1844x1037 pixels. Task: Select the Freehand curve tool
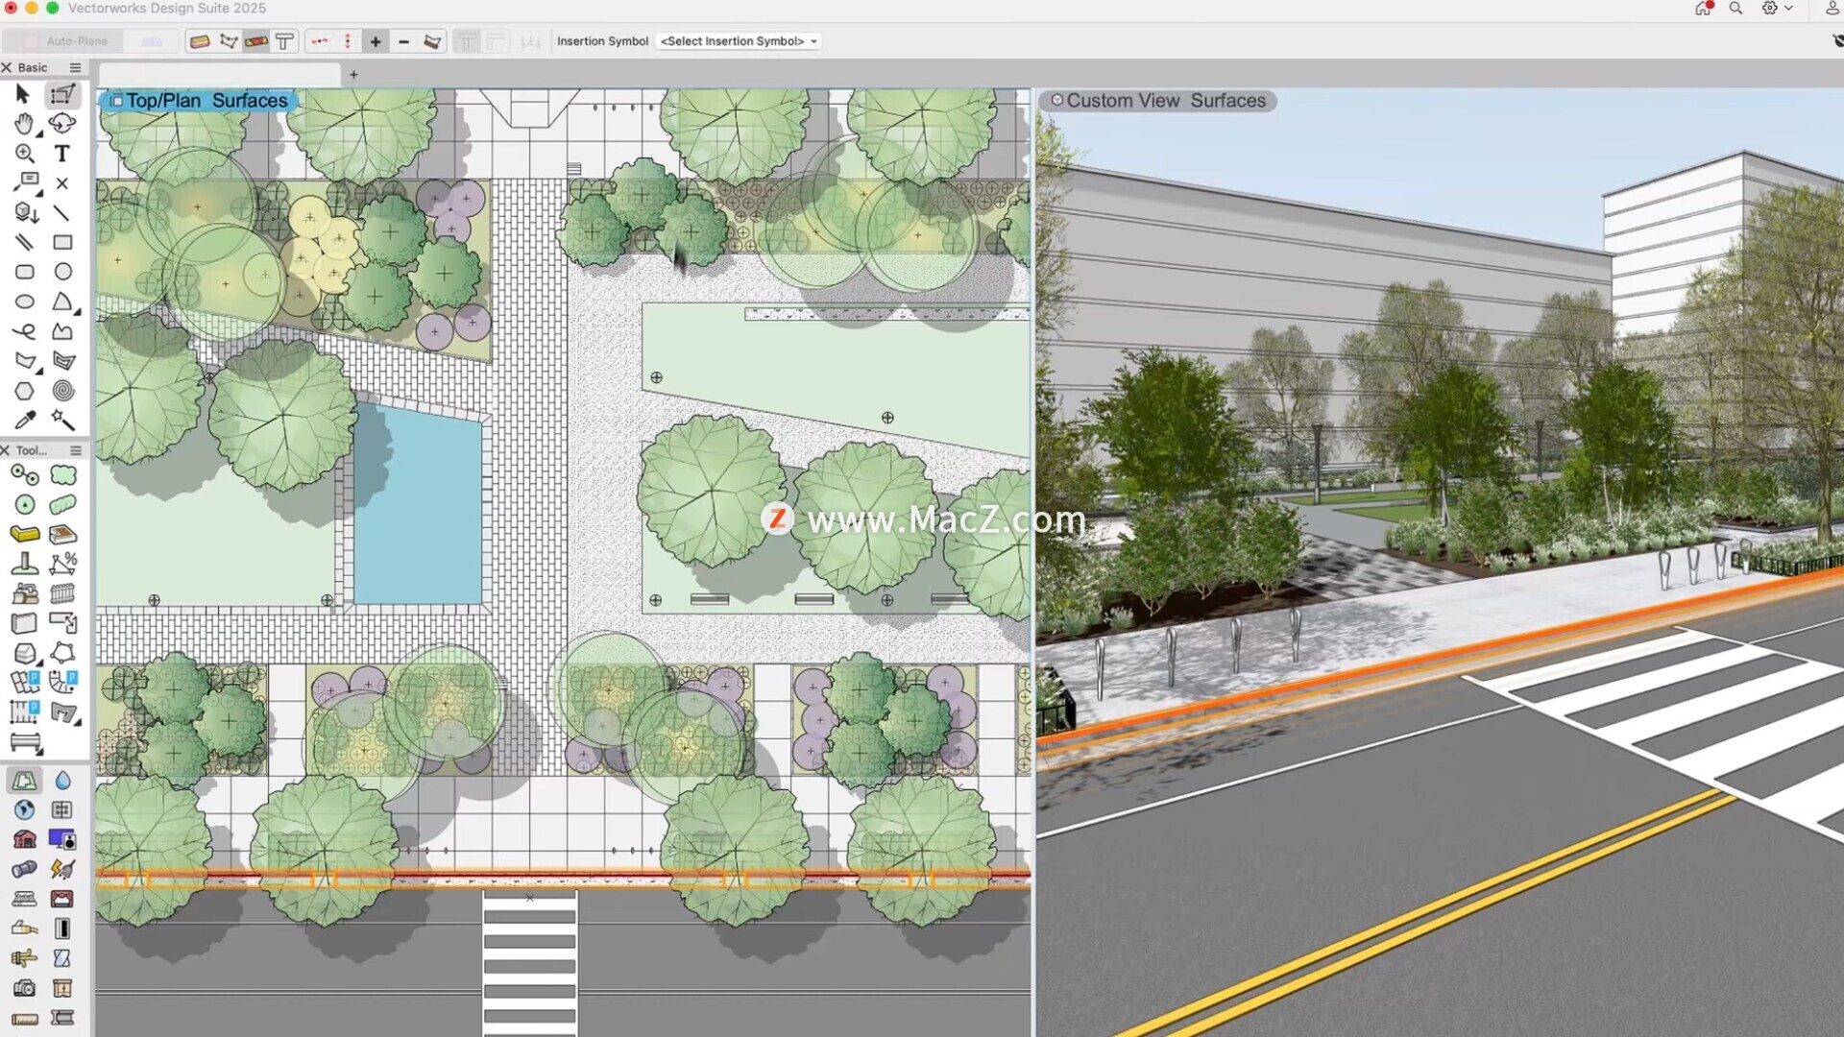click(24, 331)
